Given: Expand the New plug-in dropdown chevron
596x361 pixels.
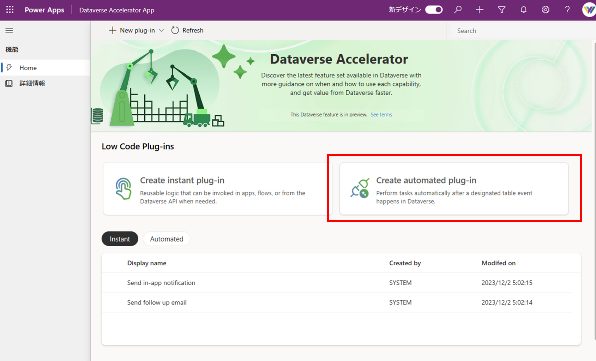Looking at the screenshot, I should pyautogui.click(x=161, y=30).
